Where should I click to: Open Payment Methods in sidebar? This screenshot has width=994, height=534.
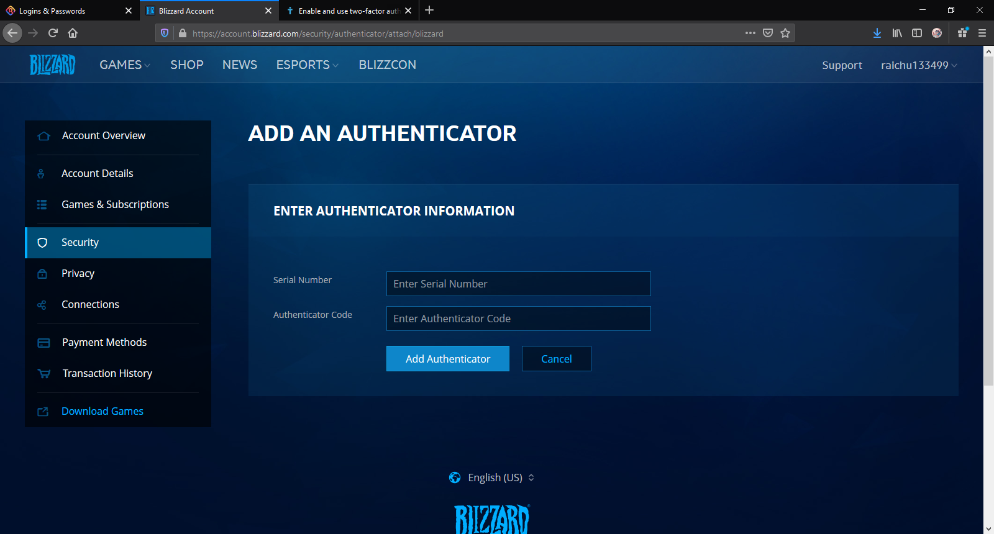click(x=118, y=343)
